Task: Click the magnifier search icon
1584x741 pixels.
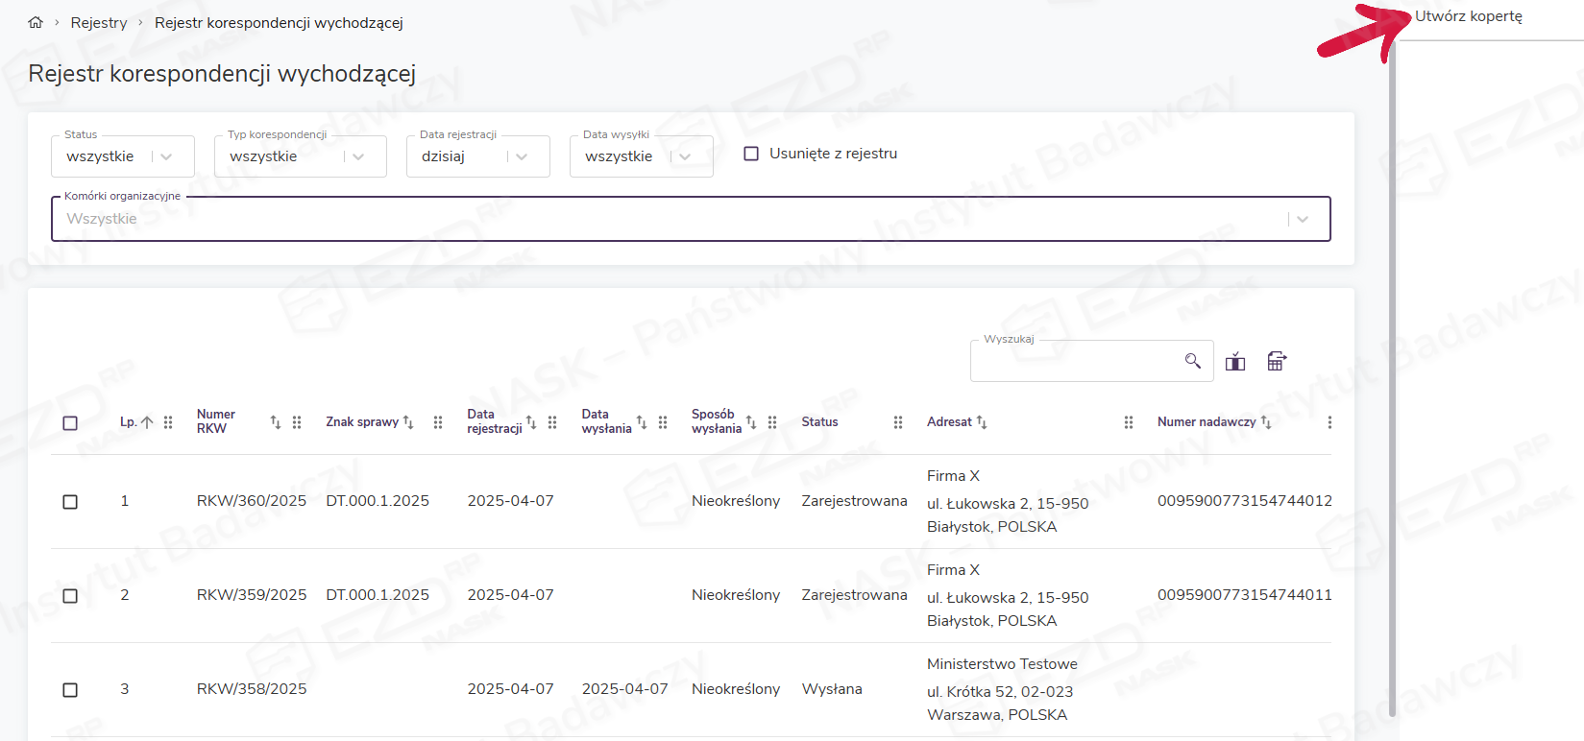Action: coord(1192,361)
